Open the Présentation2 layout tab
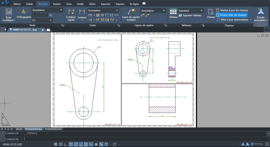270x147 pixels. click(53, 129)
